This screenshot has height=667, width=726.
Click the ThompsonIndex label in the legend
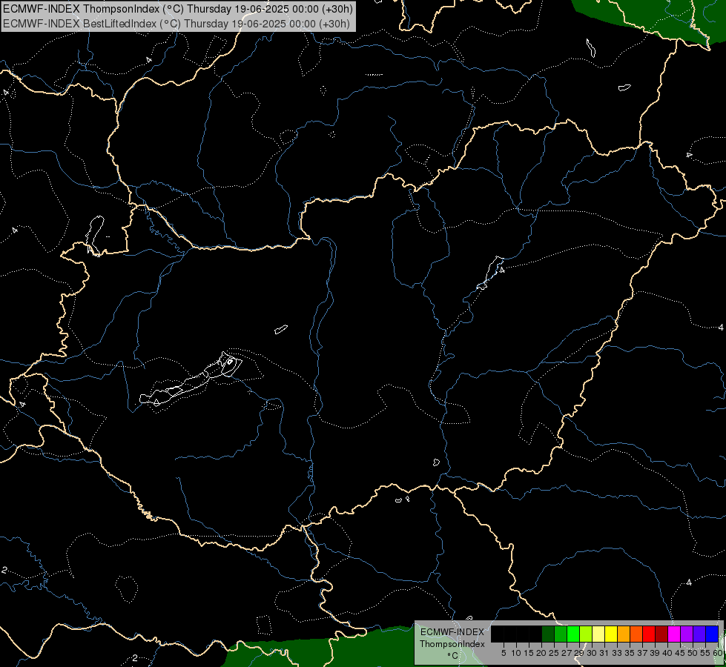point(452,644)
